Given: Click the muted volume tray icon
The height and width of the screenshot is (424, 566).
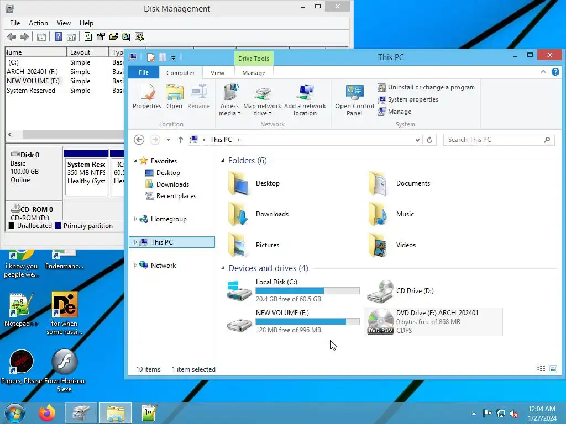Looking at the screenshot, I should tap(514, 414).
